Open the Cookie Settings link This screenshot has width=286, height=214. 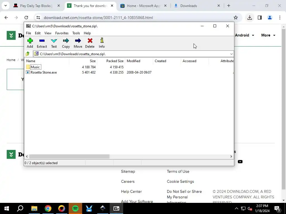pos(180,181)
